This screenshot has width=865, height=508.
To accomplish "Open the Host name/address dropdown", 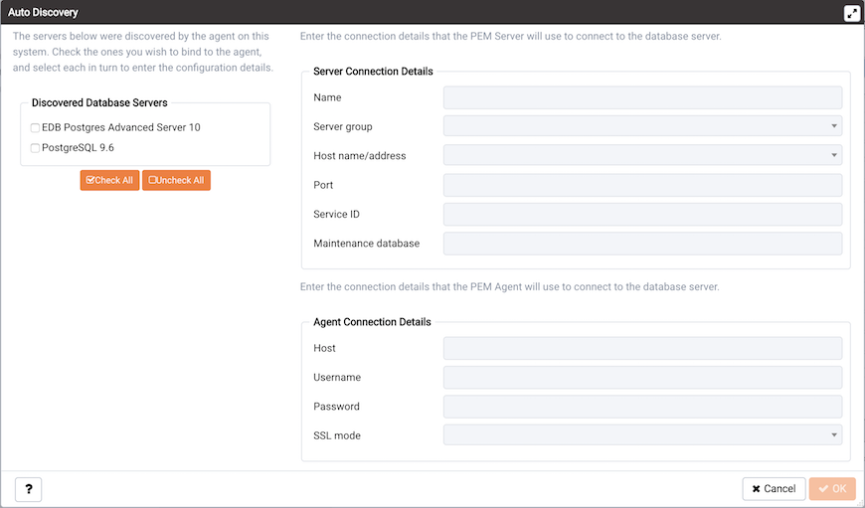I will (642, 155).
